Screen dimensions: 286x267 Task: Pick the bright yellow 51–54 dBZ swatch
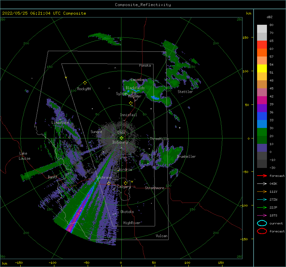point(262,69)
